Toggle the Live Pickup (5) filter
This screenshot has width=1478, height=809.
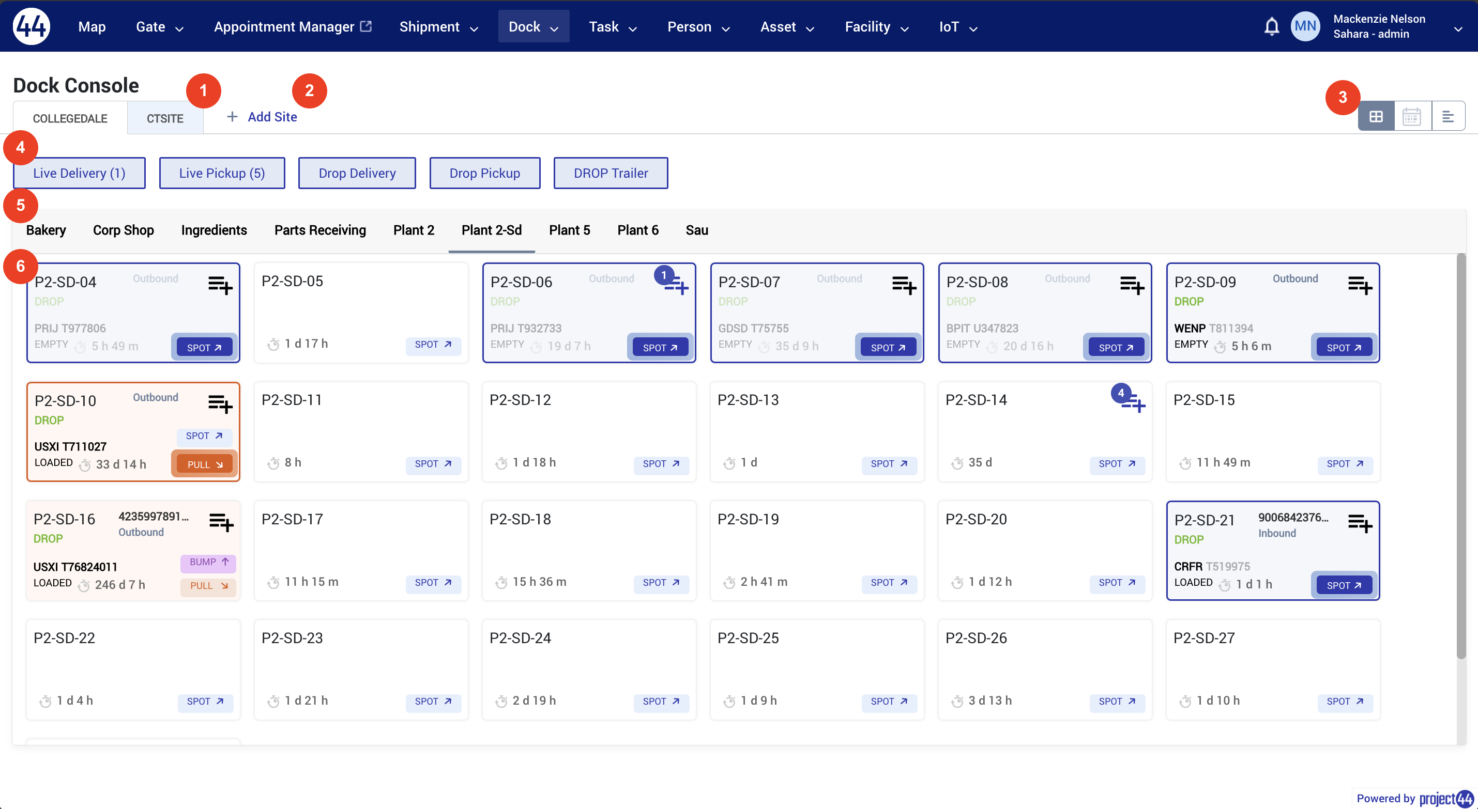222,173
